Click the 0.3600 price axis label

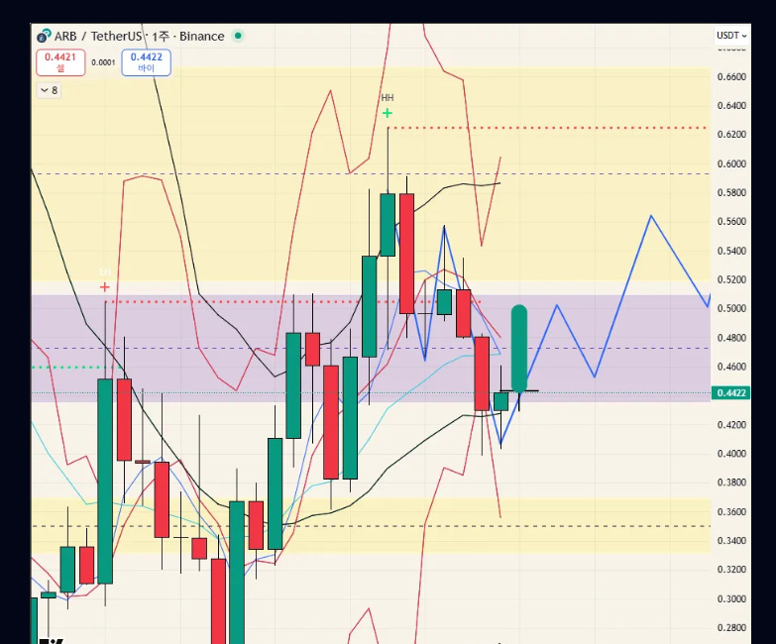pyautogui.click(x=731, y=512)
